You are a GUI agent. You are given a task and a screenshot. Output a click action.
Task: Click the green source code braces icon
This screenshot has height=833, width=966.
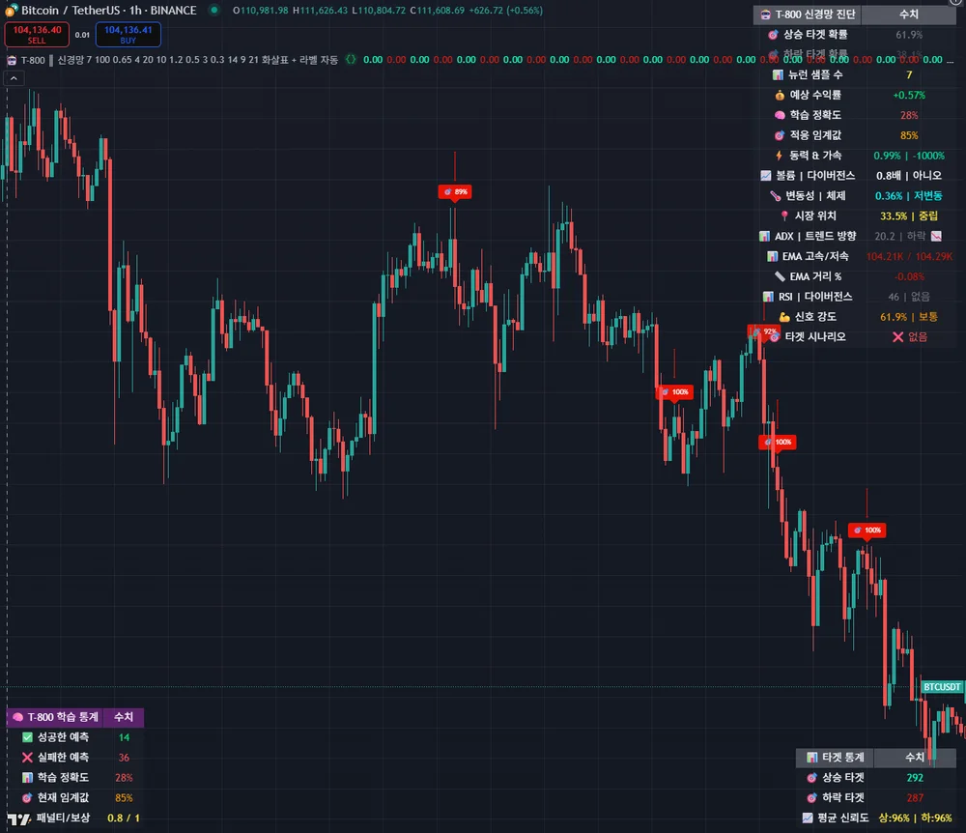click(x=351, y=60)
